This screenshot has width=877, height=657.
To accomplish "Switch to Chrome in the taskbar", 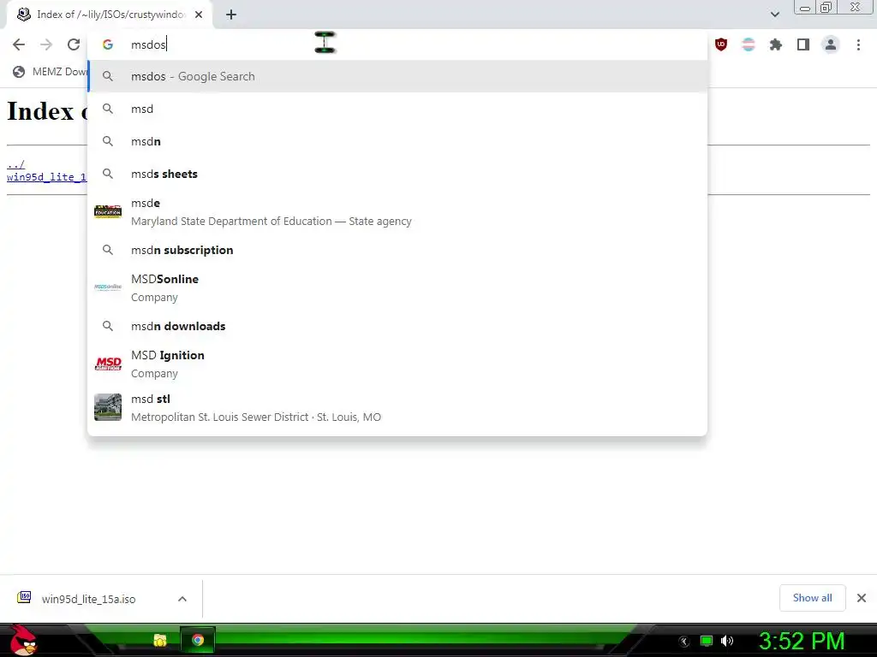I will (198, 640).
